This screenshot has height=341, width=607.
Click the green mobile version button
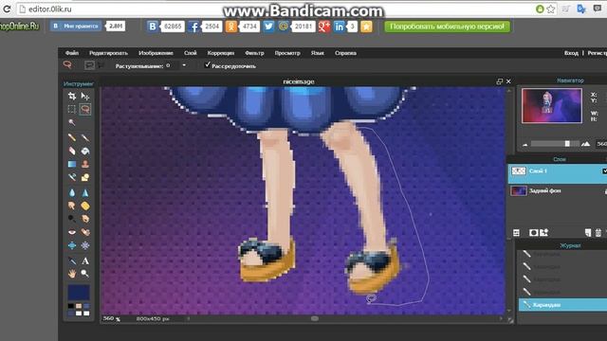tap(447, 27)
